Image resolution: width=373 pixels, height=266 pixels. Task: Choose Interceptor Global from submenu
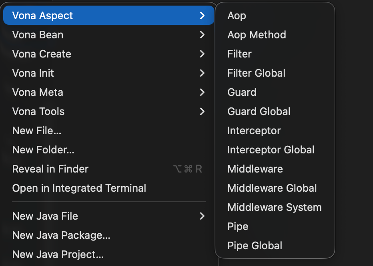click(x=271, y=150)
